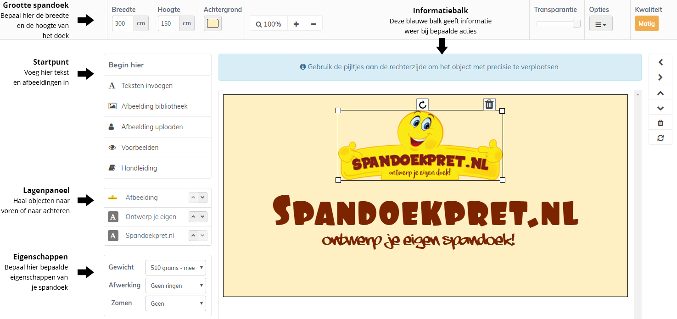Click the rotate handle above the selected logo

(422, 104)
